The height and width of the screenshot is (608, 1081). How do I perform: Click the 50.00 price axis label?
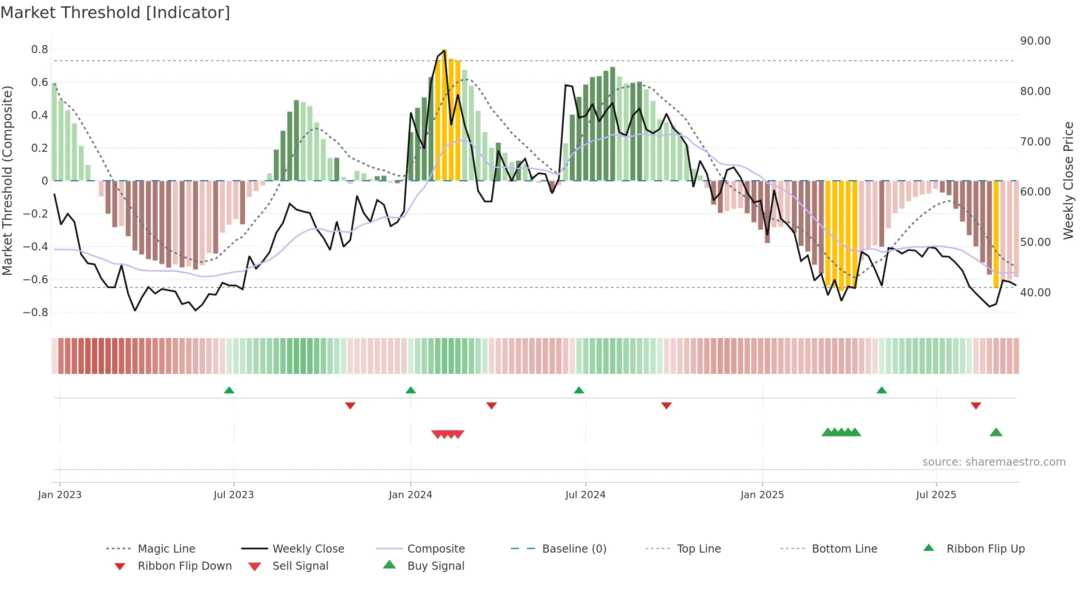pos(1036,242)
